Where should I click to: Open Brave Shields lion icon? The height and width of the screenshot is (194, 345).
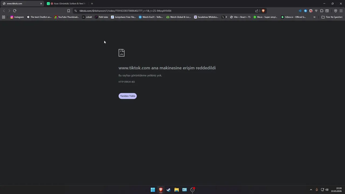[x=263, y=11]
